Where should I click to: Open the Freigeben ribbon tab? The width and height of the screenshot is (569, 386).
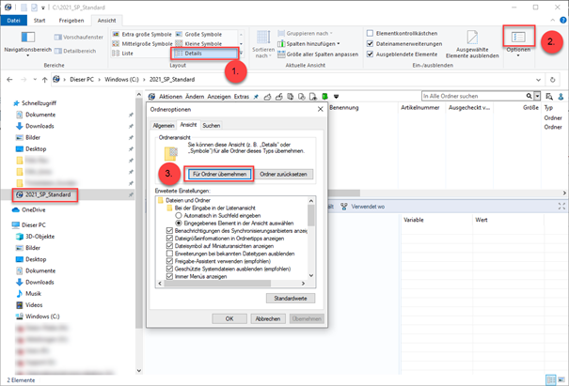tap(71, 19)
